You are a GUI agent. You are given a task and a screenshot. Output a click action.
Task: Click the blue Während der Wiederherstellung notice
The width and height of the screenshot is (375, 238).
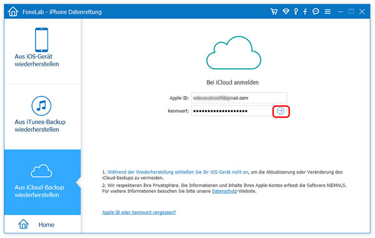click(x=177, y=172)
